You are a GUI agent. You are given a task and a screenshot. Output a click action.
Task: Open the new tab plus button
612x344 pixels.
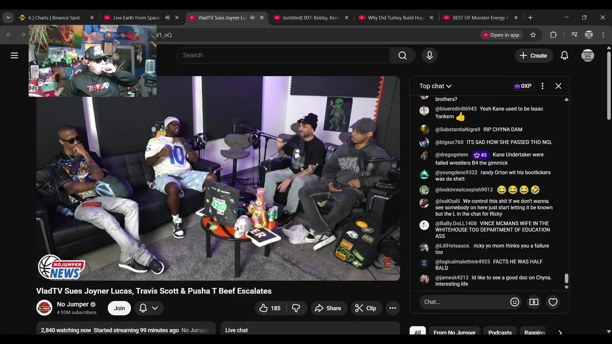pyautogui.click(x=530, y=18)
